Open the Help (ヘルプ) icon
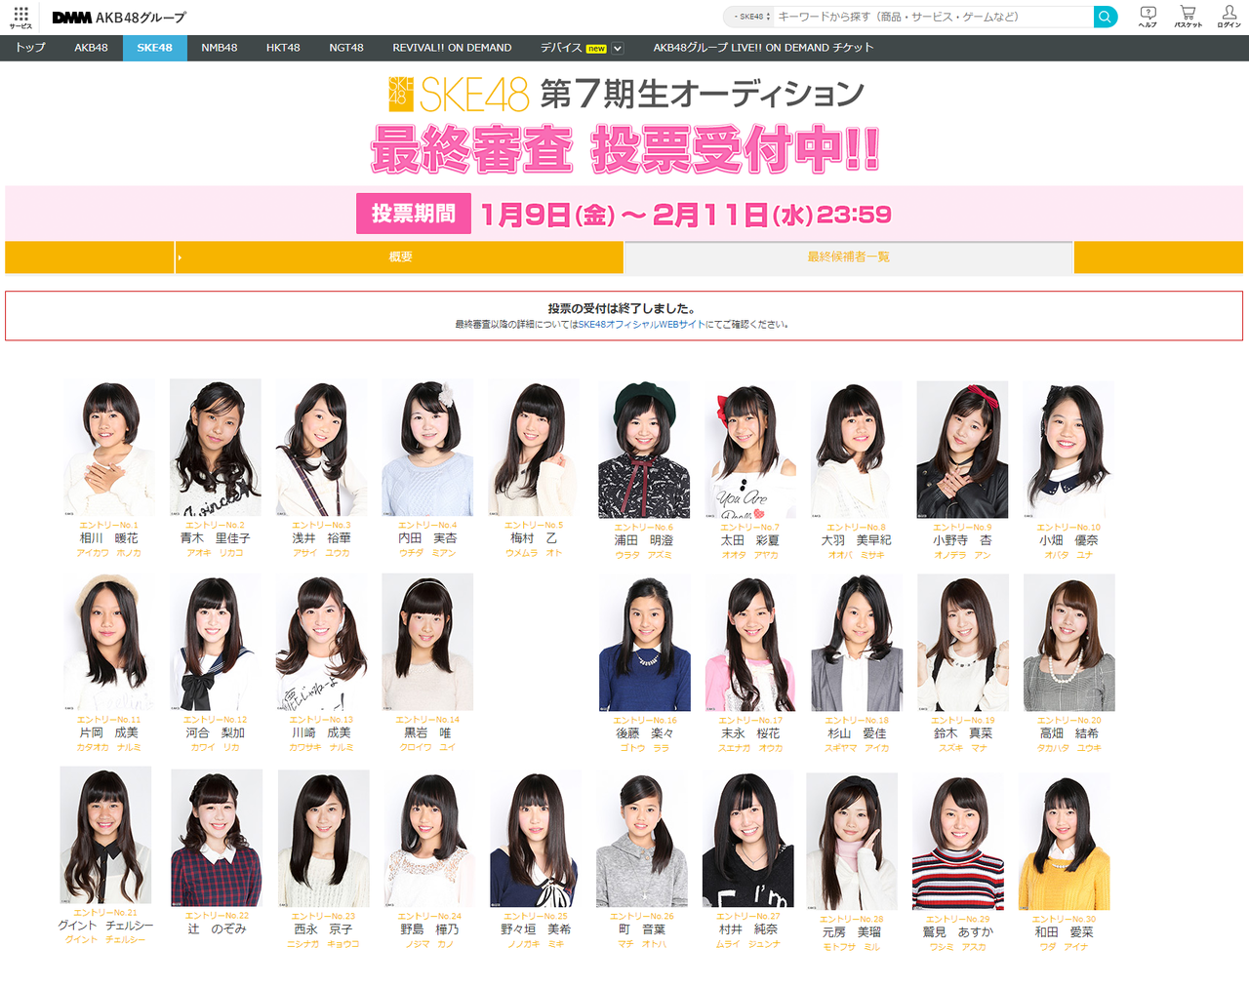Screen dimensions: 1249x987 (x=1148, y=17)
